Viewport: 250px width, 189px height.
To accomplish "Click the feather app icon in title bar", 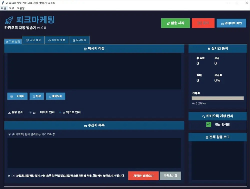I will click(3, 3).
